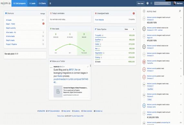Open Company B link with €20,000 amount

(x=150, y=20)
